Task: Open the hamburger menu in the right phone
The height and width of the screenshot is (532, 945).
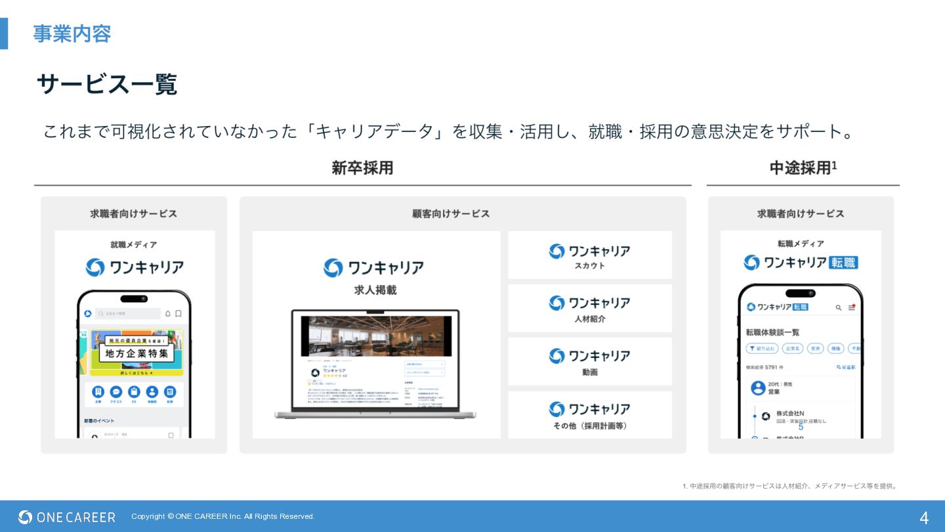Action: (x=852, y=307)
